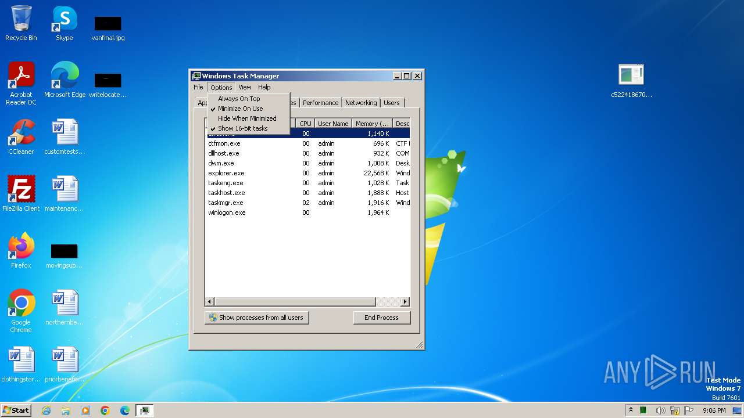
Task: Sort processes by CPU column
Action: click(305, 124)
